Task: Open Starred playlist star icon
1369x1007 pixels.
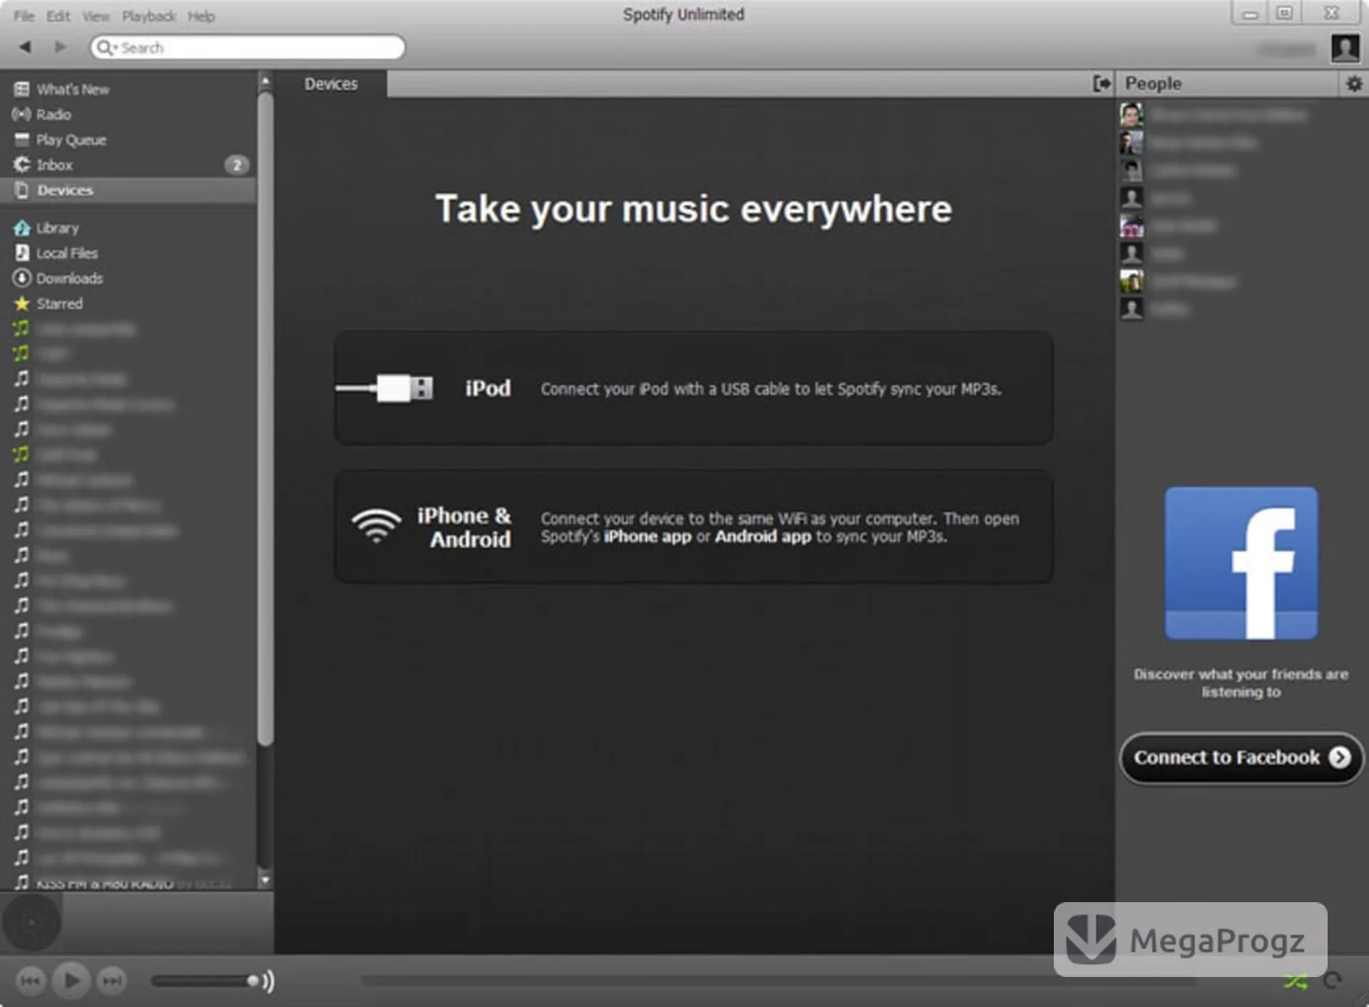Action: click(21, 303)
